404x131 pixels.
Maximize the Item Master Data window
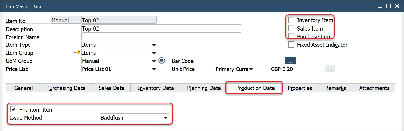388,6
